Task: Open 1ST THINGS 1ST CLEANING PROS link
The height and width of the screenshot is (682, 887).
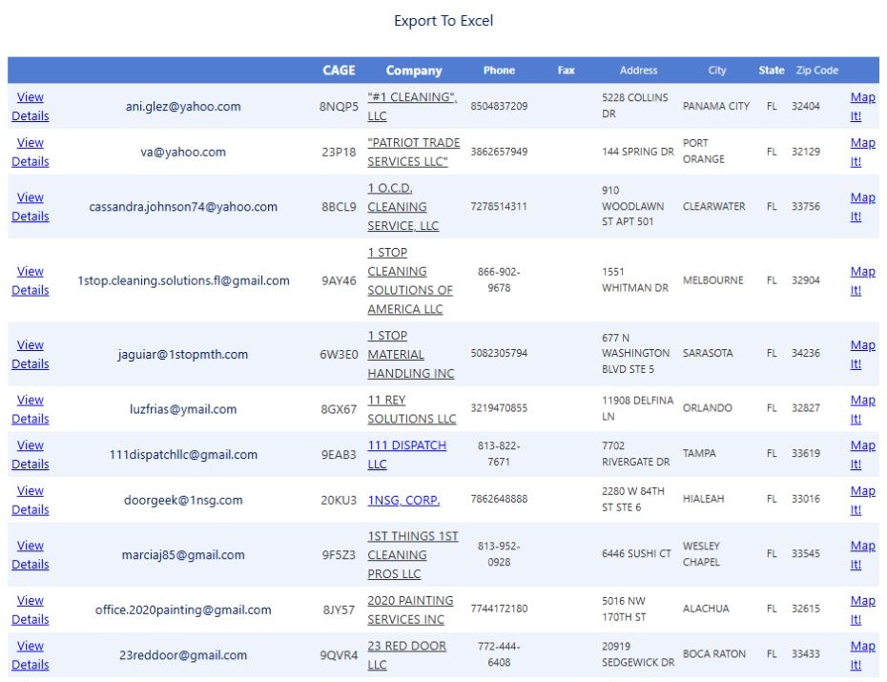Action: pyautogui.click(x=413, y=555)
